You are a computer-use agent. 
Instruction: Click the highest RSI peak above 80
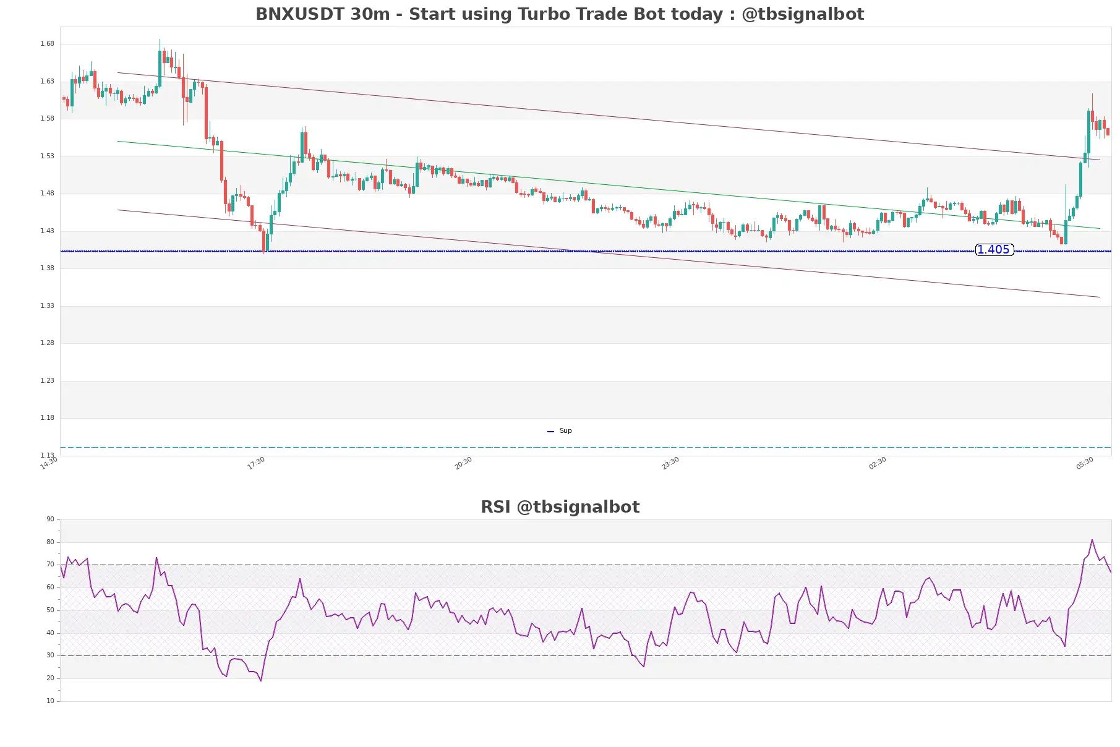point(1092,540)
